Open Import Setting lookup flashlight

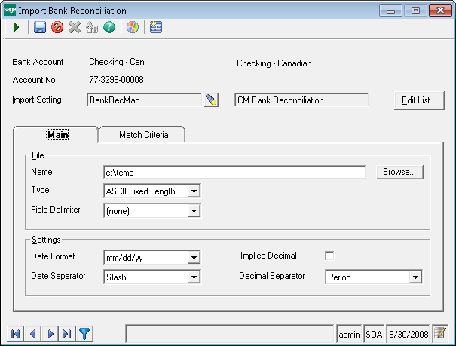tap(212, 100)
